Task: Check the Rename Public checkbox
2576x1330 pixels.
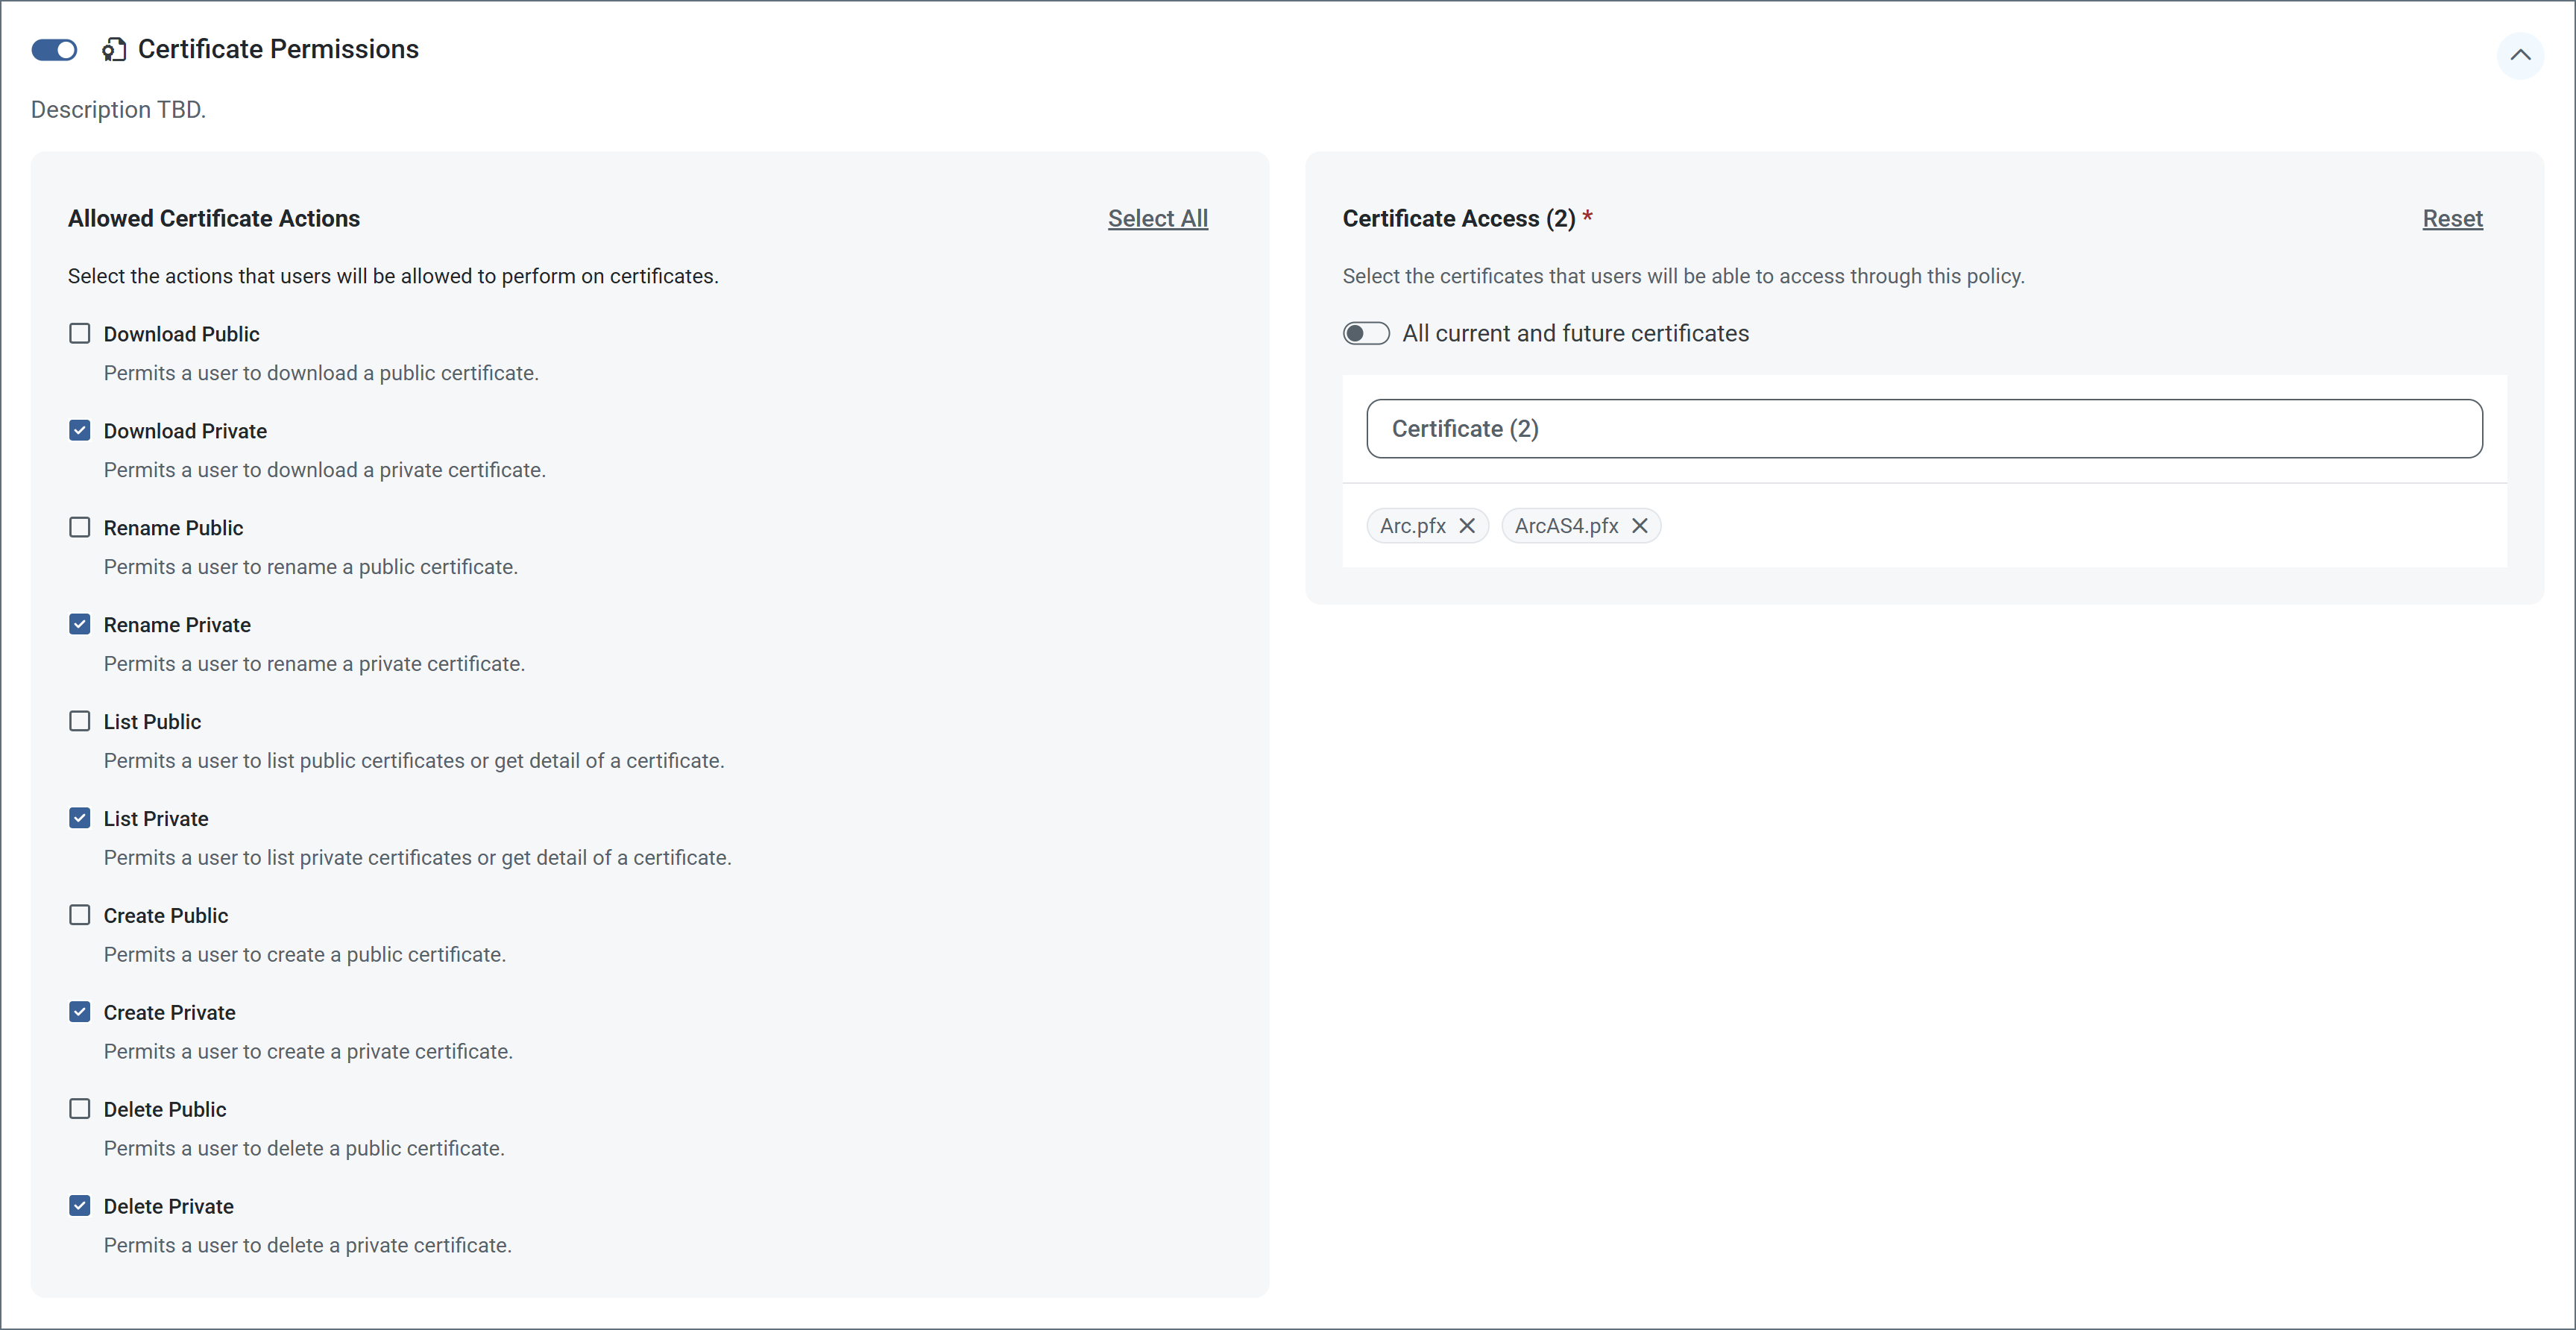Action: (x=80, y=527)
